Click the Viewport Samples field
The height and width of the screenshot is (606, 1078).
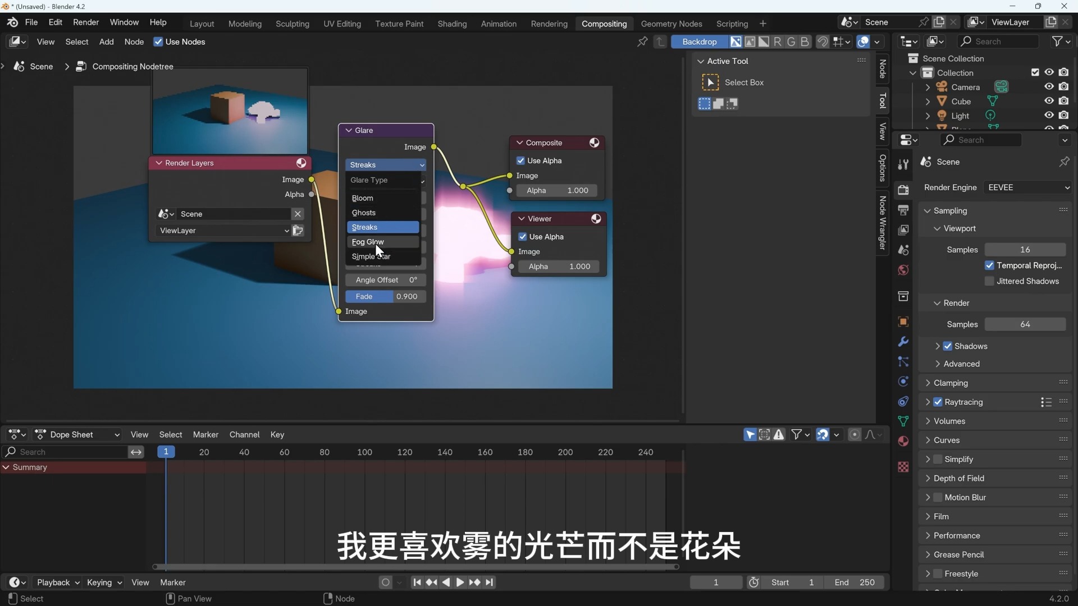click(x=1025, y=250)
